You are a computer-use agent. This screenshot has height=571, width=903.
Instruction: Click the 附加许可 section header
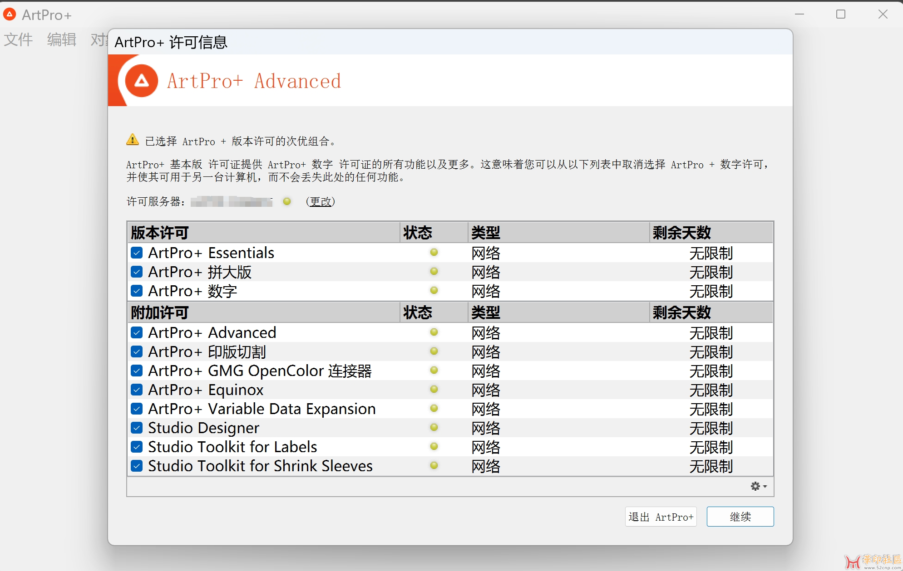coord(264,312)
